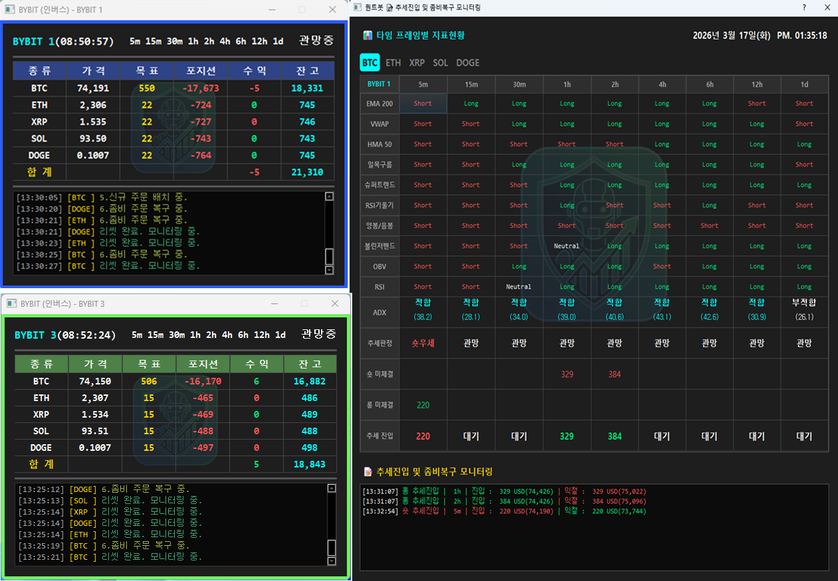Switch to the DOGE coin tab
The width and height of the screenshot is (838, 581).
tap(467, 62)
